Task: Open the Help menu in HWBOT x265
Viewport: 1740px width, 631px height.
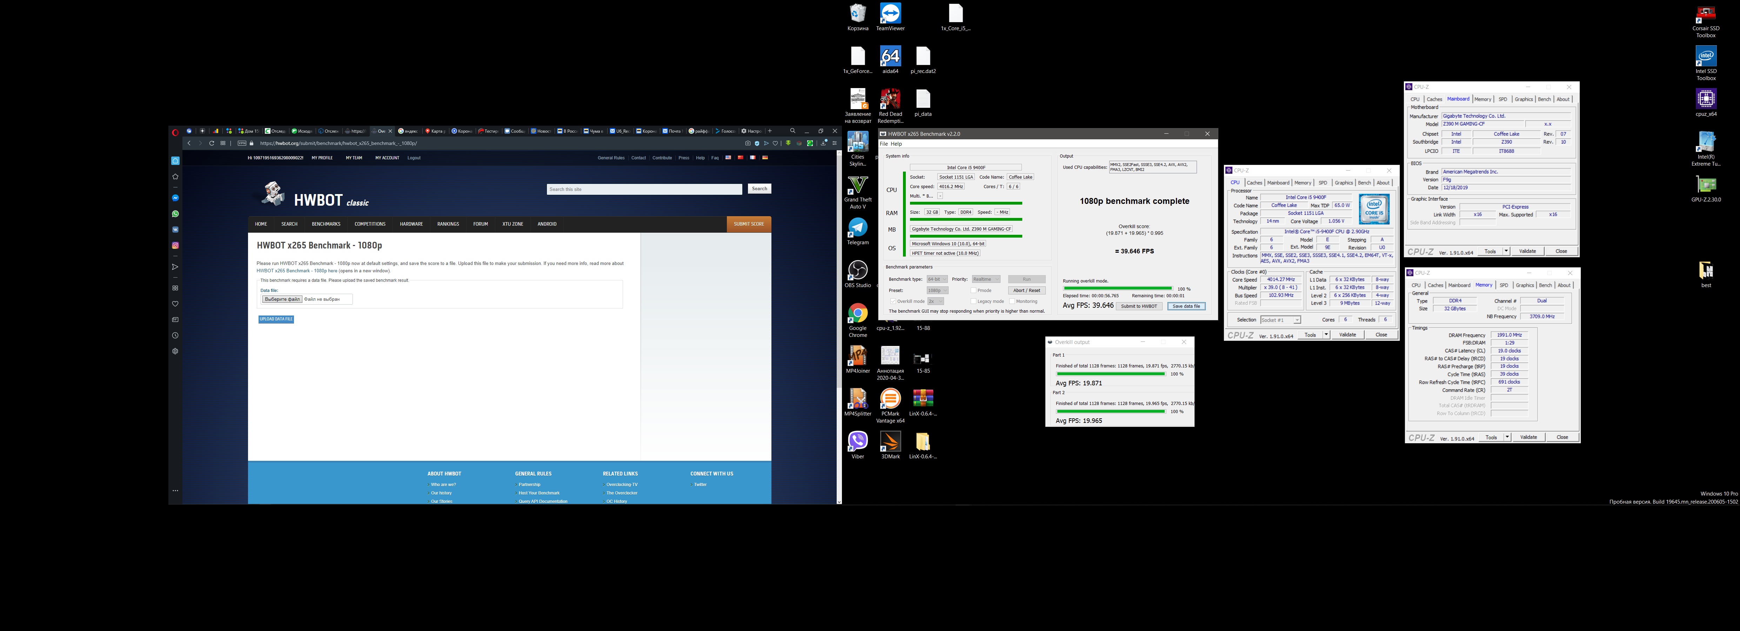Action: 896,144
